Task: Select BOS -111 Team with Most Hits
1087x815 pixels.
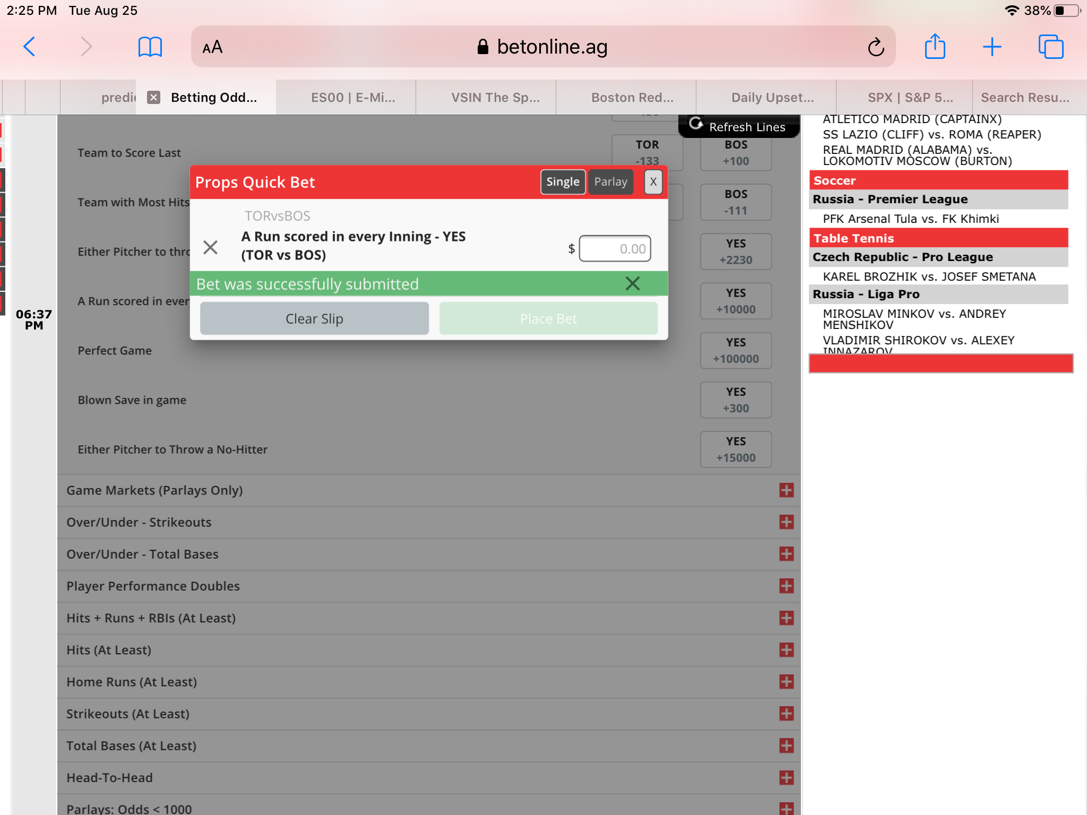Action: (x=736, y=202)
